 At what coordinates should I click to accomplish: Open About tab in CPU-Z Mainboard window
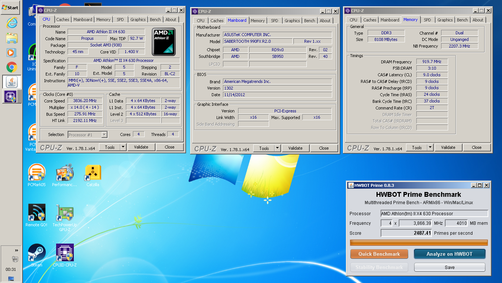[x=325, y=21]
